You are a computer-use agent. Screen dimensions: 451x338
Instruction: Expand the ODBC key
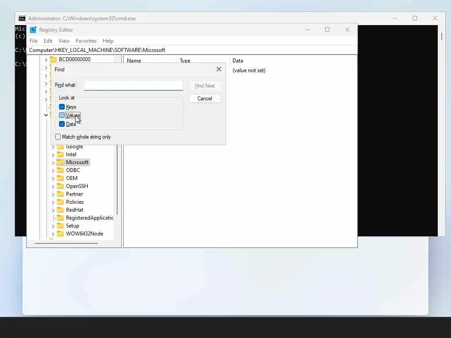(53, 170)
